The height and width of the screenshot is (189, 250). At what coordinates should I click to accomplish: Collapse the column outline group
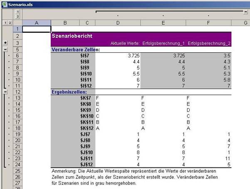pos(246,12)
